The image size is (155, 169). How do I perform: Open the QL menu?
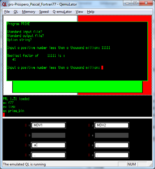pos(16,12)
